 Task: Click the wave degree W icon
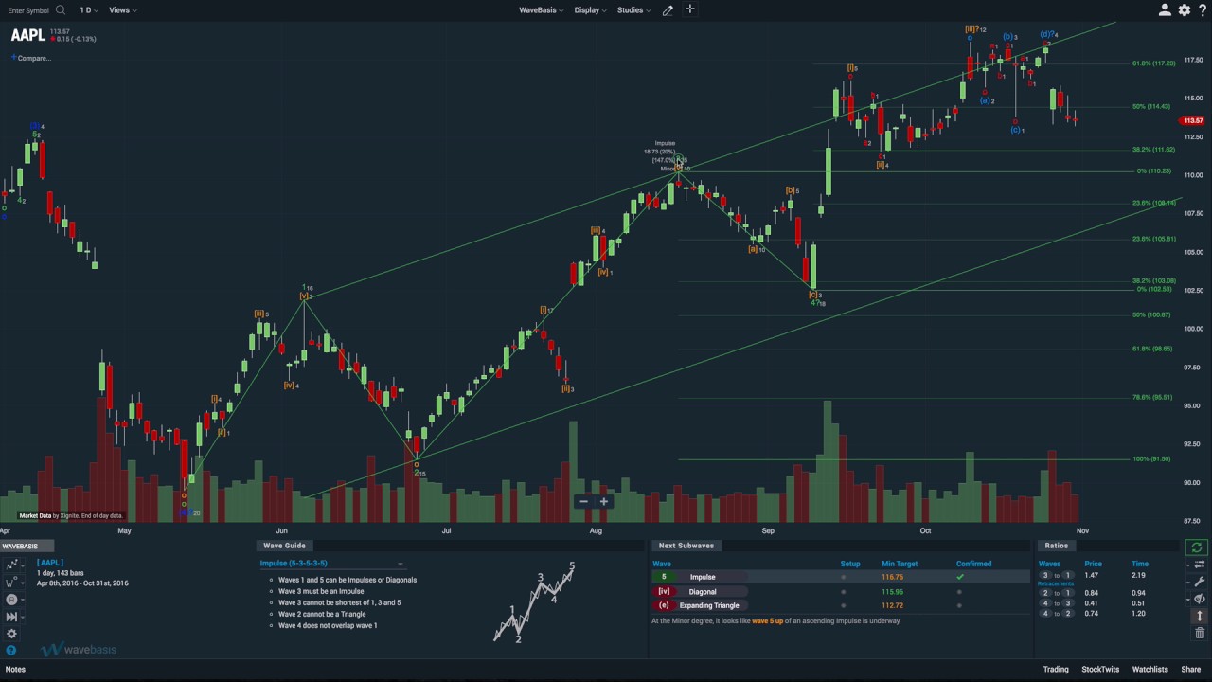click(x=10, y=583)
